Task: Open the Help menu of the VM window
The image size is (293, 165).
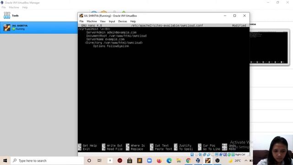Action: pyautogui.click(x=133, y=22)
